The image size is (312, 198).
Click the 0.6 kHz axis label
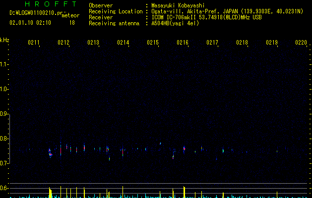pos(4,188)
